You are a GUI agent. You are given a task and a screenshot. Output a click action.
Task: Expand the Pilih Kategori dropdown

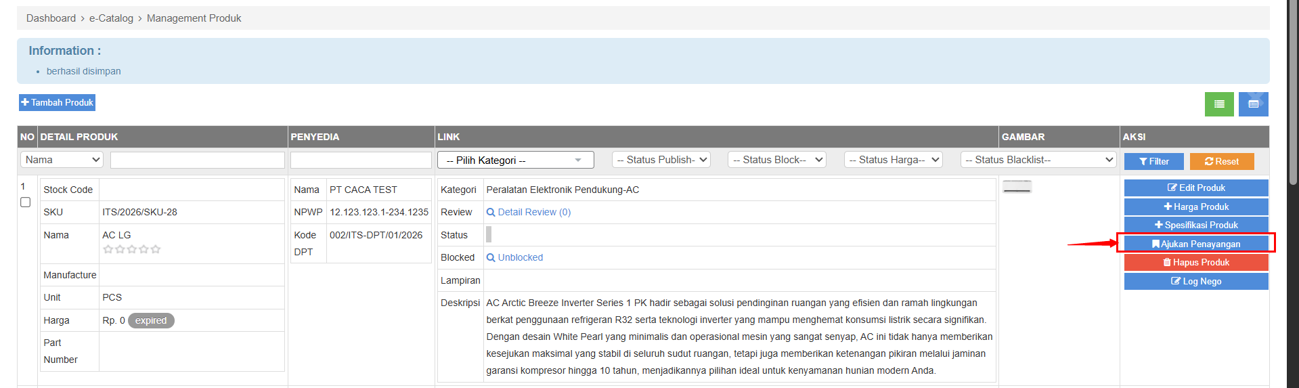515,160
